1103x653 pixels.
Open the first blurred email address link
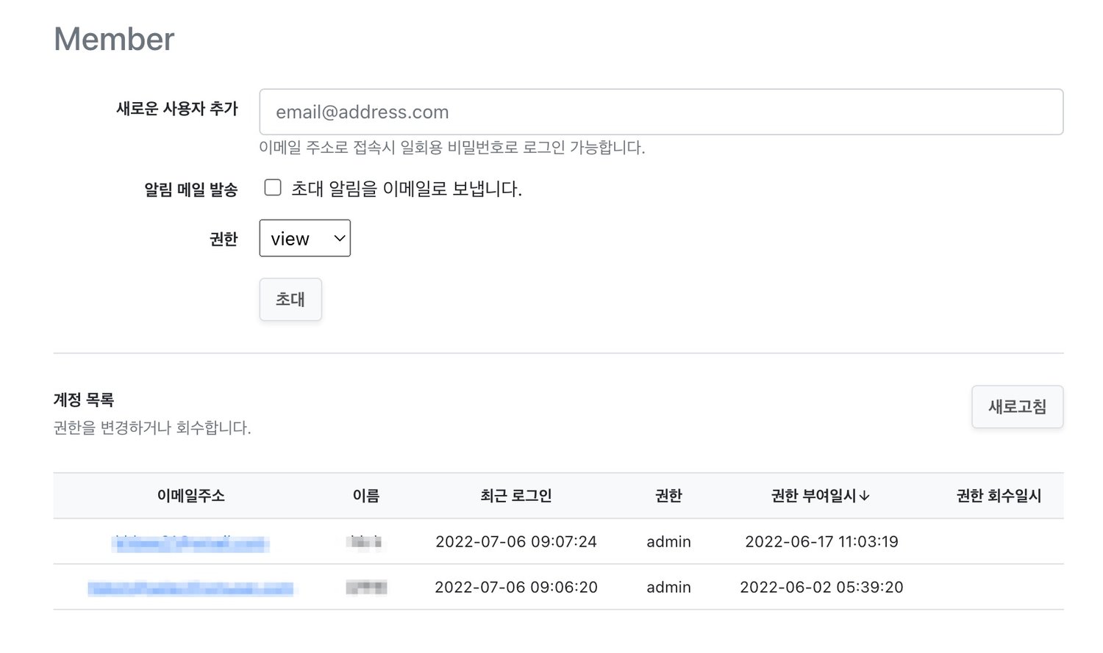point(190,544)
